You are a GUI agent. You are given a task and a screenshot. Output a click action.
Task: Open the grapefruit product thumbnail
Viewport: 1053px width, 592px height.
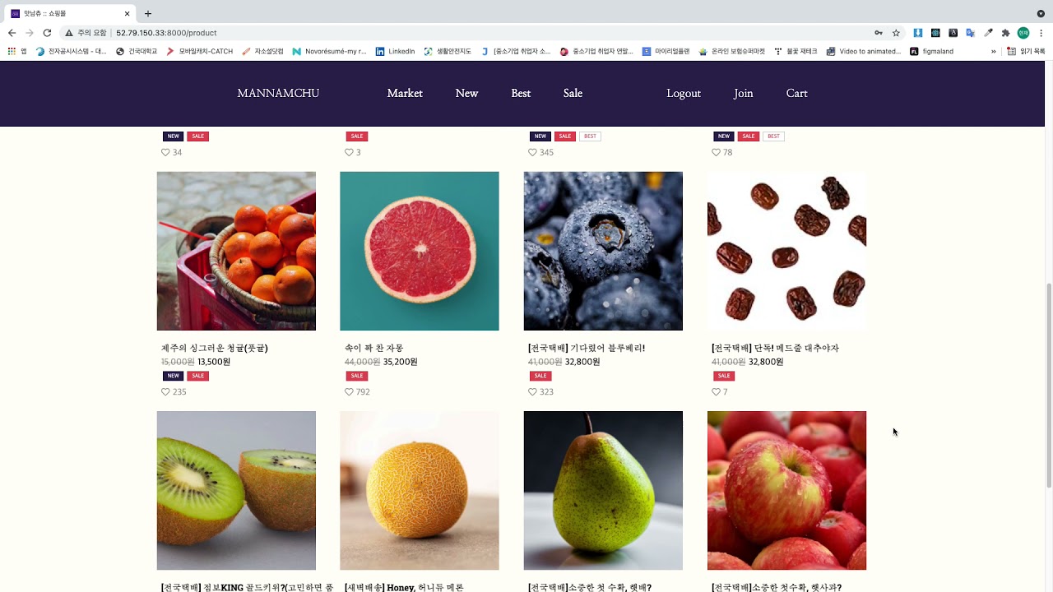420,251
